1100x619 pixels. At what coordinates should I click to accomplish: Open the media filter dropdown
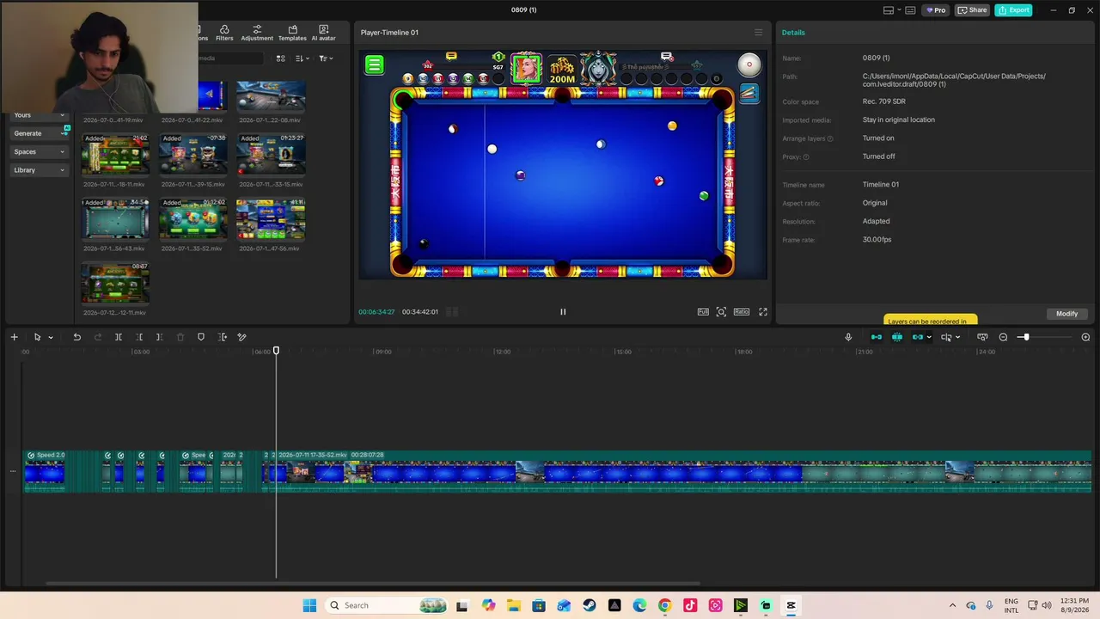pos(326,58)
